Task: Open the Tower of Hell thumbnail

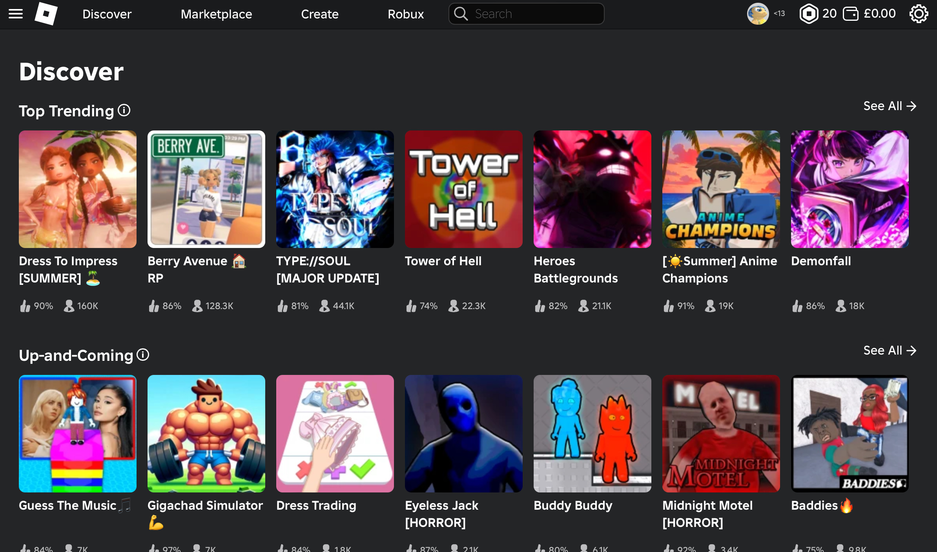Action: click(463, 189)
